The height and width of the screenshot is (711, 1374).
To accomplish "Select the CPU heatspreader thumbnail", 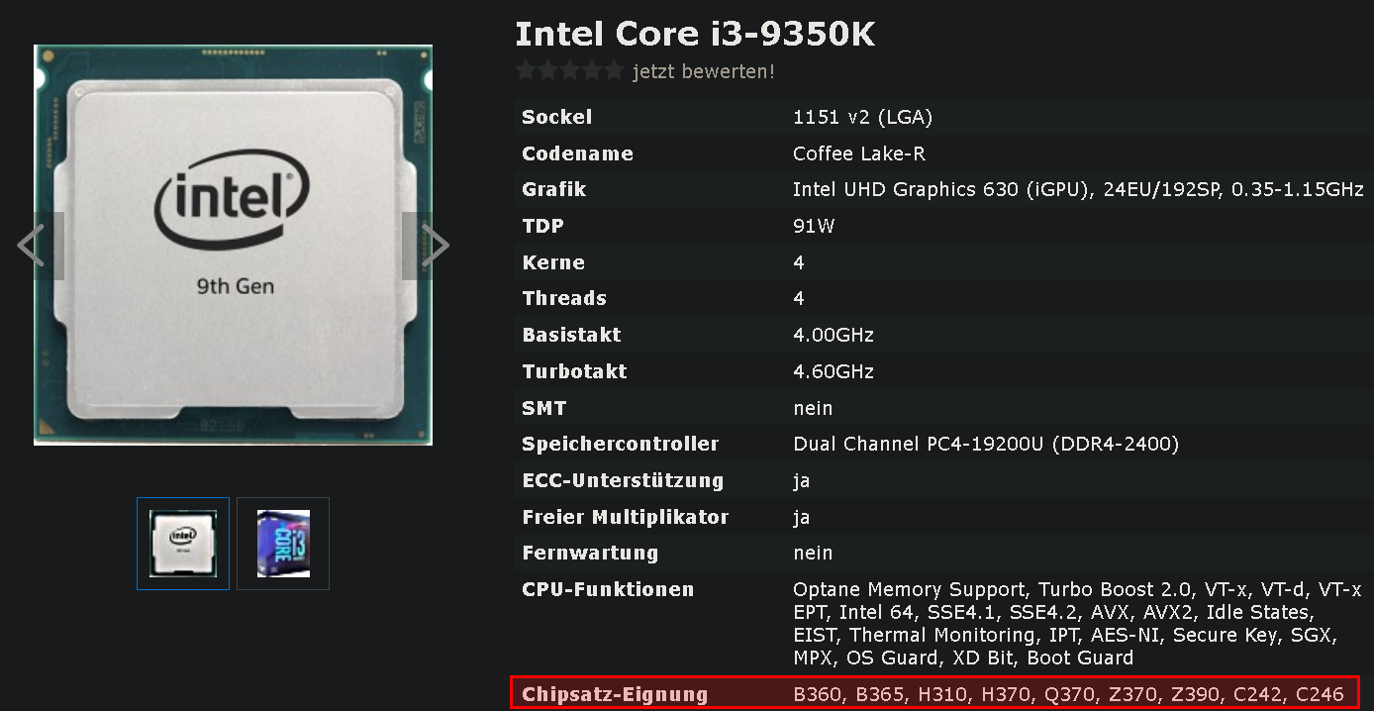I will tap(183, 544).
